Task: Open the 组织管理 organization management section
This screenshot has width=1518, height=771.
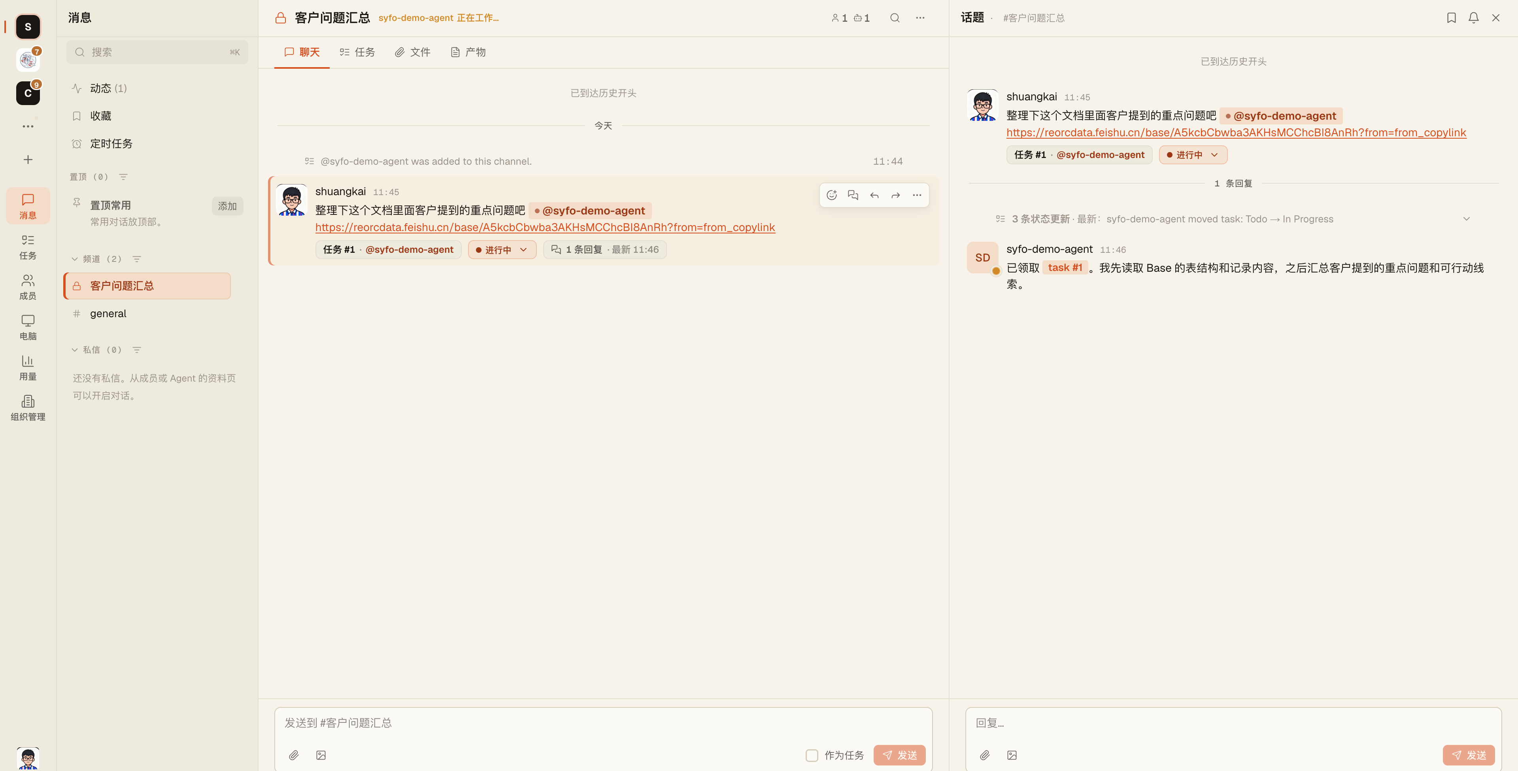Action: pos(28,408)
